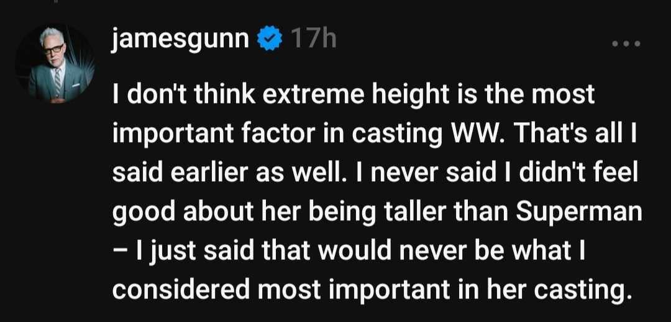671x322 pixels.
Task: Click the 17h post timestamp
Action: [313, 40]
